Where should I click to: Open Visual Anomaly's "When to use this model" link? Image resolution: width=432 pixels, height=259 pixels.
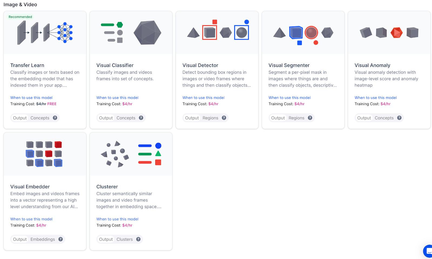tap(376, 98)
